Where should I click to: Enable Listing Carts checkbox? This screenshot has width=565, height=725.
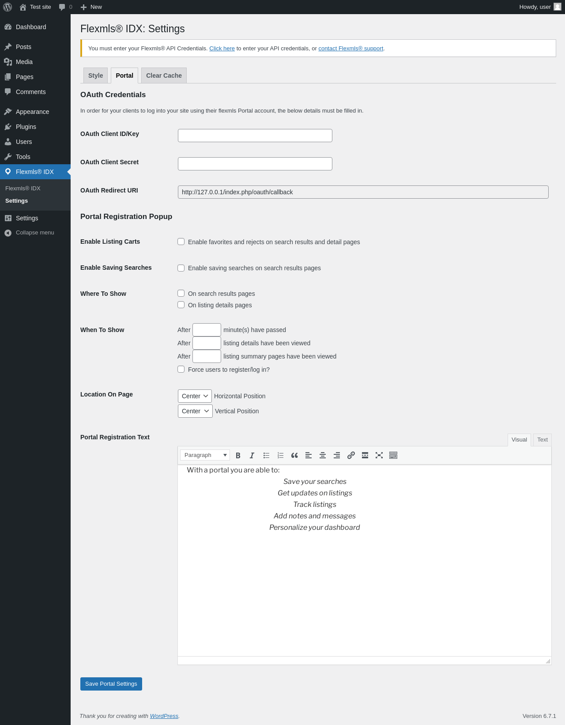(181, 242)
